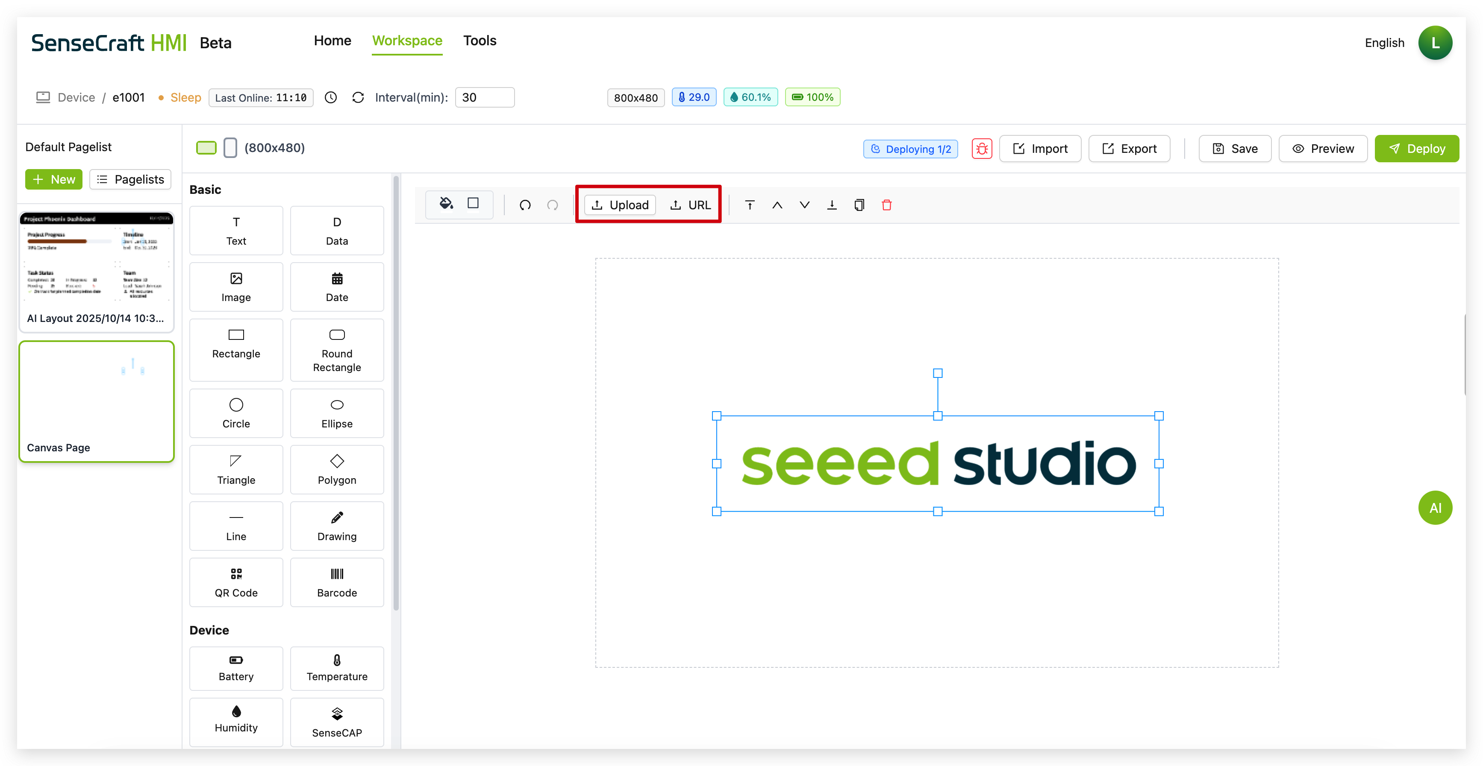
Task: Click the Interval minutes input field
Action: (484, 98)
